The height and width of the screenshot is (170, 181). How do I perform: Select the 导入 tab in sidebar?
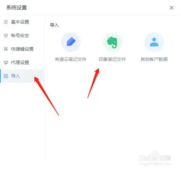tap(22, 76)
